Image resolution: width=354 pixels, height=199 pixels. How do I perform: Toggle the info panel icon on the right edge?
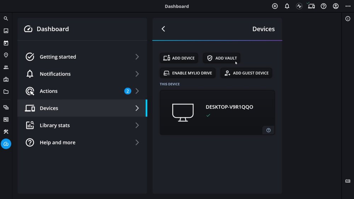[x=348, y=19]
